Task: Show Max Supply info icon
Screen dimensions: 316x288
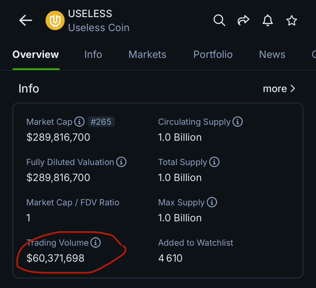Action: (x=212, y=202)
